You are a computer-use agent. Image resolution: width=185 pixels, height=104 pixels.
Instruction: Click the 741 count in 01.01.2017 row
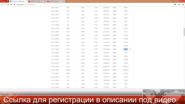[68, 21]
